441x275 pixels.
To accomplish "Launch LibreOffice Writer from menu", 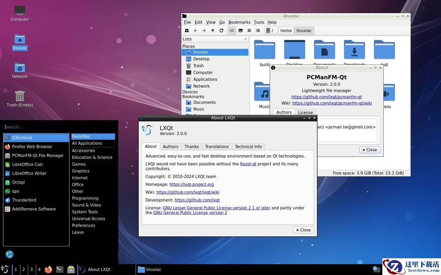I will pos(36,173).
